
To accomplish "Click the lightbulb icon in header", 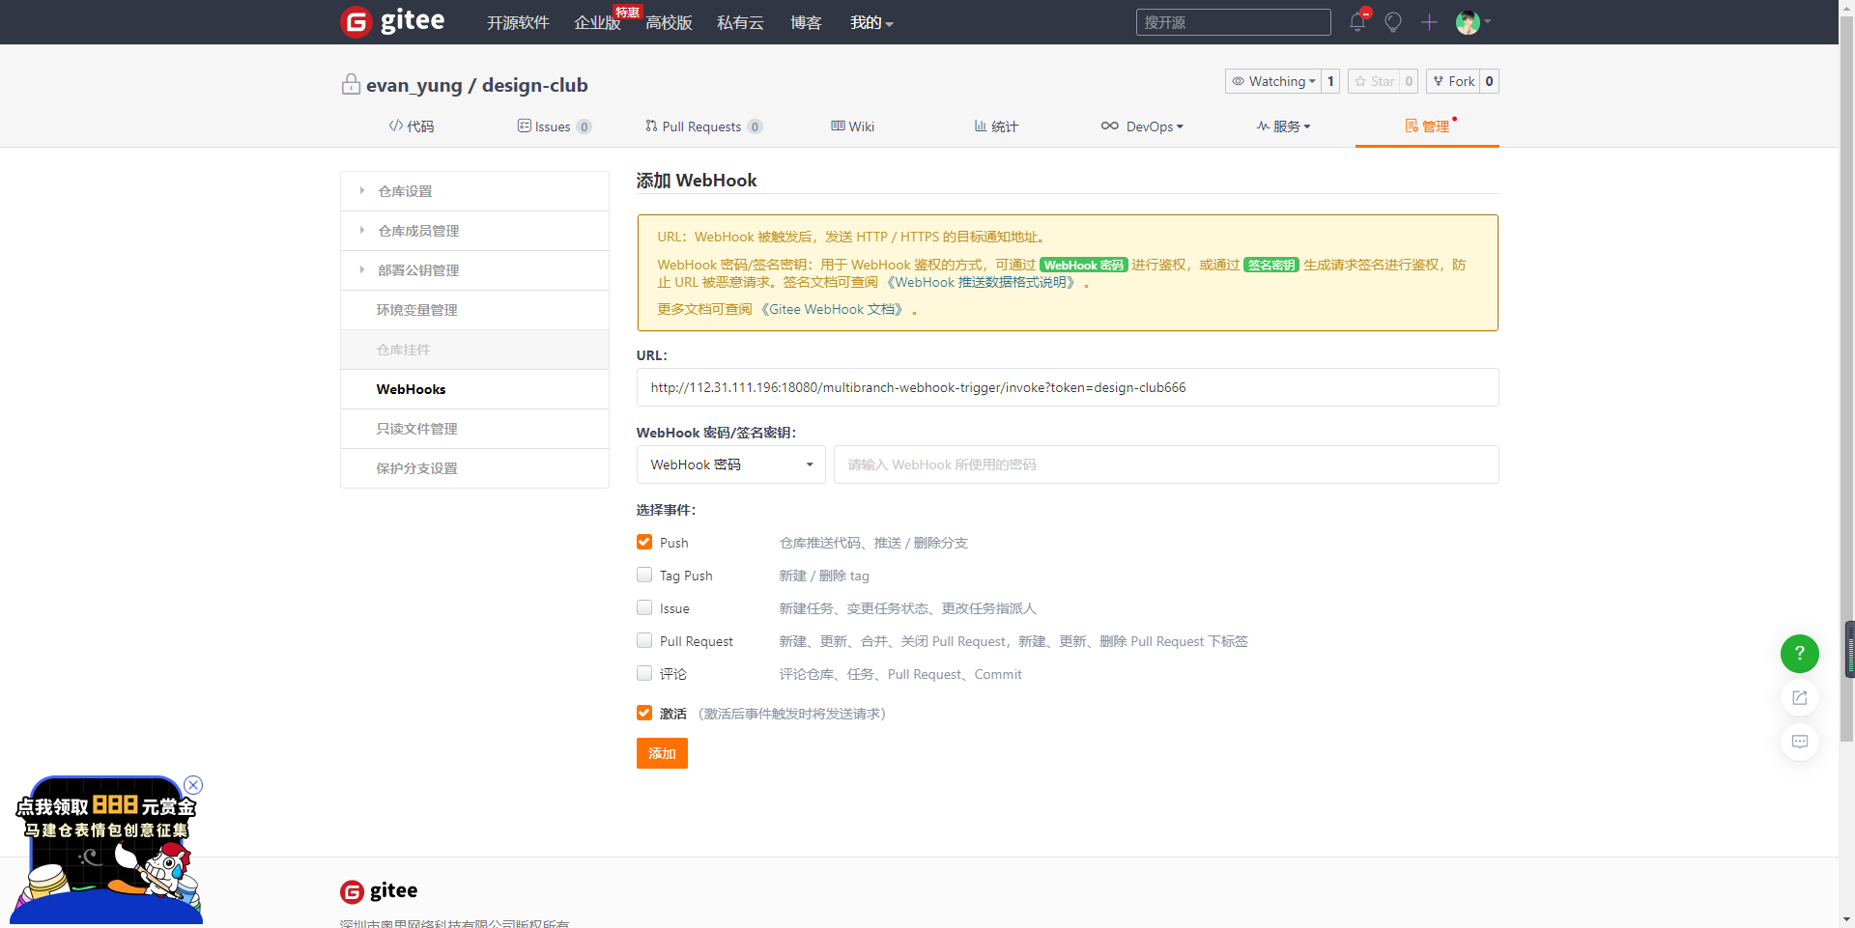I will [x=1392, y=22].
